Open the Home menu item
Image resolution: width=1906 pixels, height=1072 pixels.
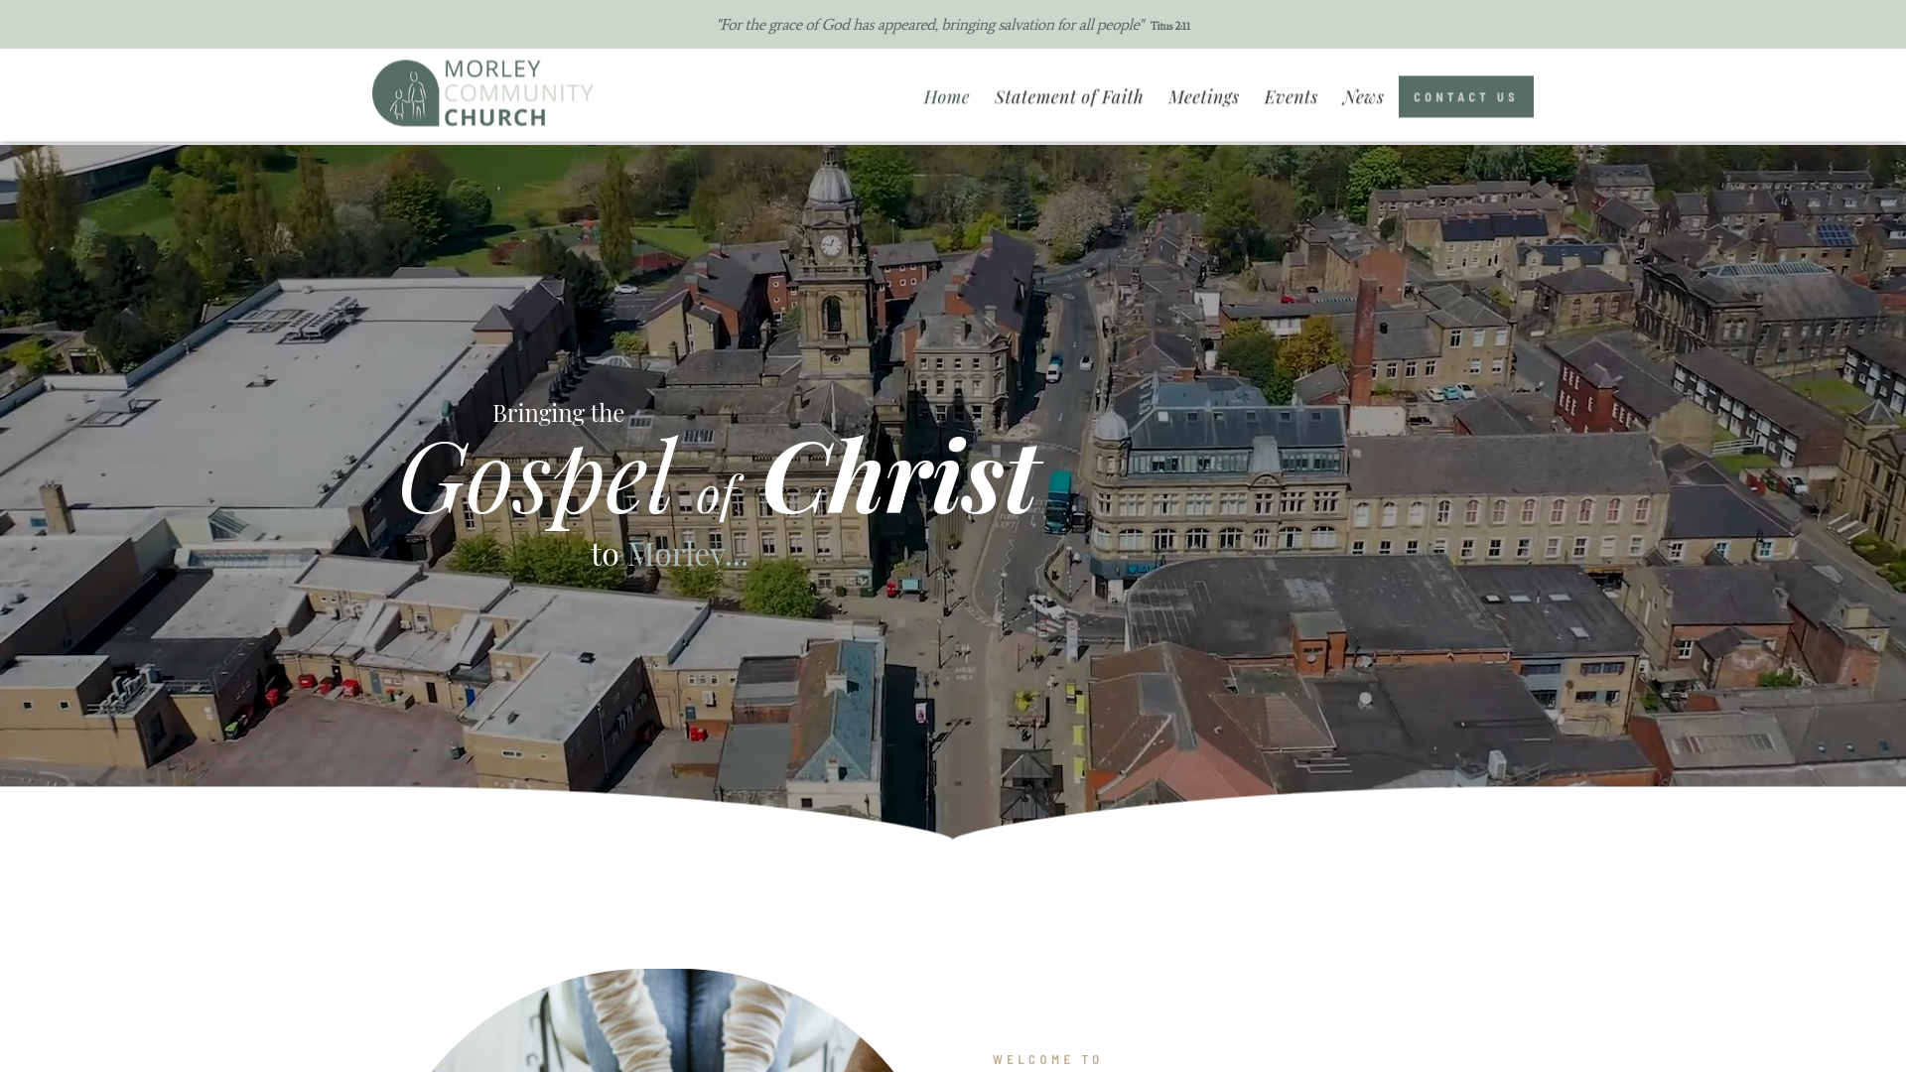(x=946, y=96)
